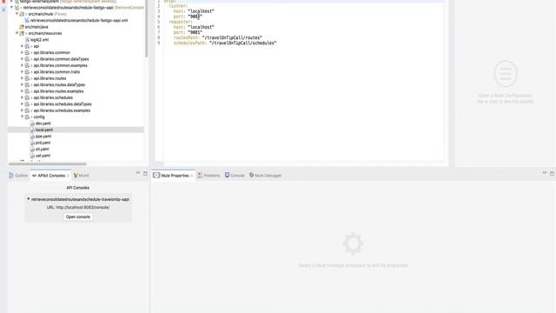Expand the api.libraries.schedules package
Screen dimensions: 556x313
pos(22,97)
